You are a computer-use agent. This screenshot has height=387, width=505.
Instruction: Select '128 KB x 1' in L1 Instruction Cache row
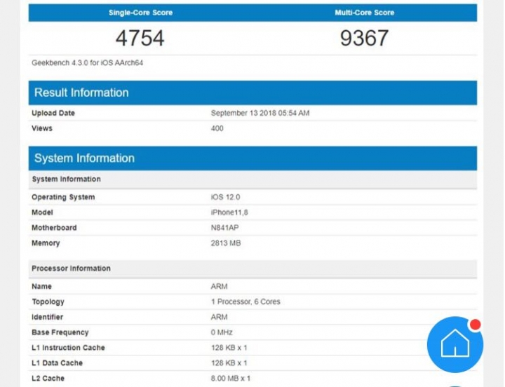coord(229,348)
